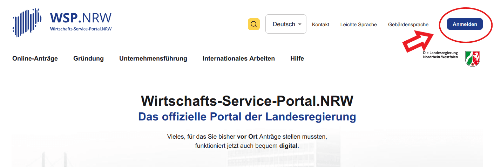Open the Unternehmensführung menu
The height and width of the screenshot is (167, 501).
pos(153,58)
